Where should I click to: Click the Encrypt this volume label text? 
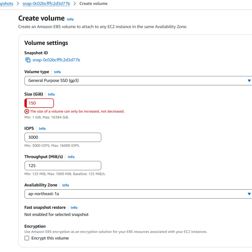pyautogui.click(x=50, y=238)
